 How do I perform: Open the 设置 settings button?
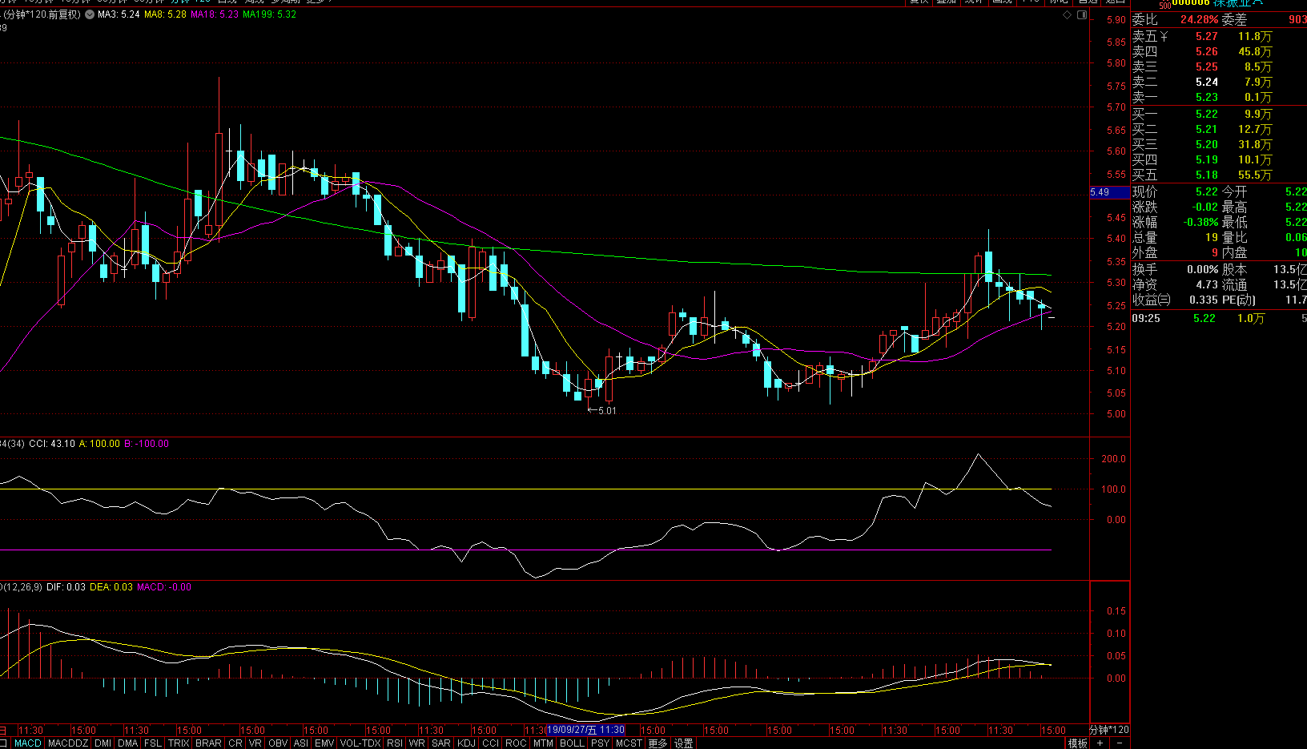pyautogui.click(x=683, y=743)
